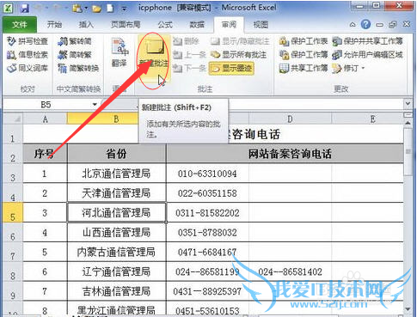Image resolution: width=417 pixels, height=317 pixels.
Task: Open 信息检索 research tool
Action: pos(27,55)
